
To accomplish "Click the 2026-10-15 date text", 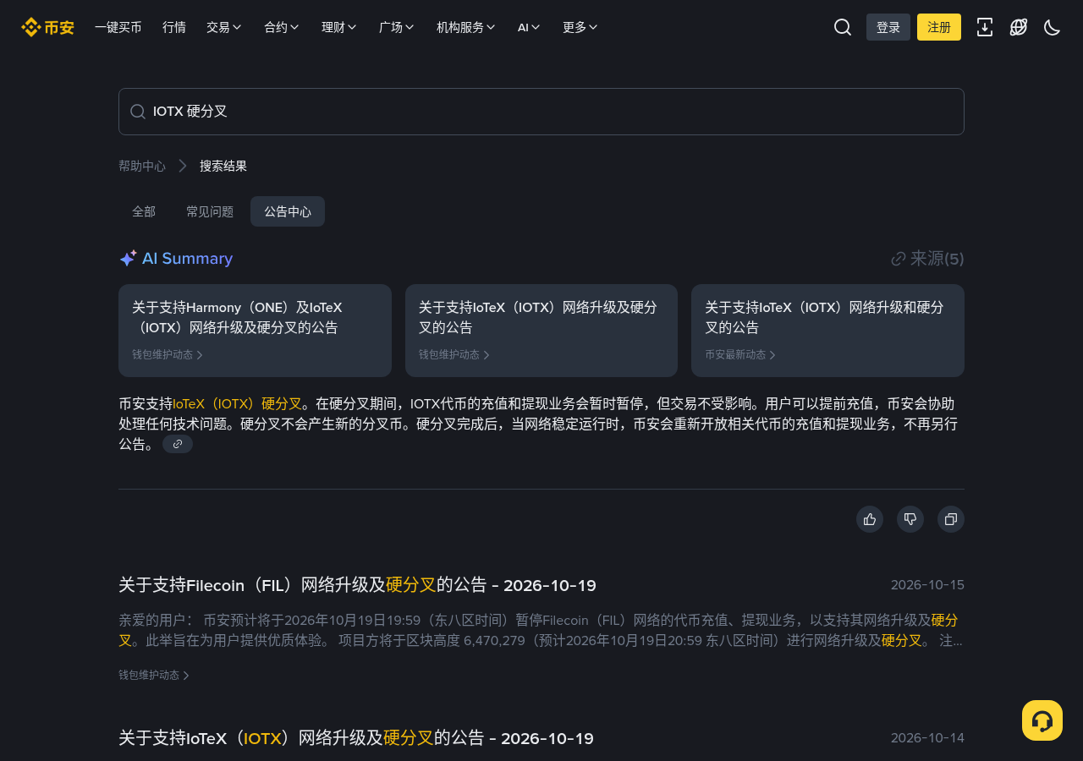I will tap(927, 585).
